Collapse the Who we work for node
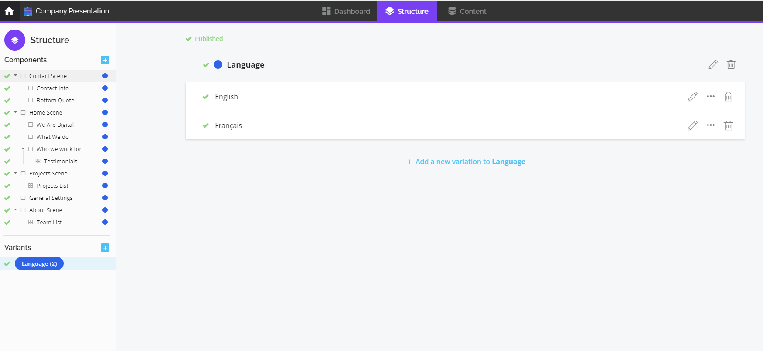Image resolution: width=763 pixels, height=351 pixels. coord(23,148)
